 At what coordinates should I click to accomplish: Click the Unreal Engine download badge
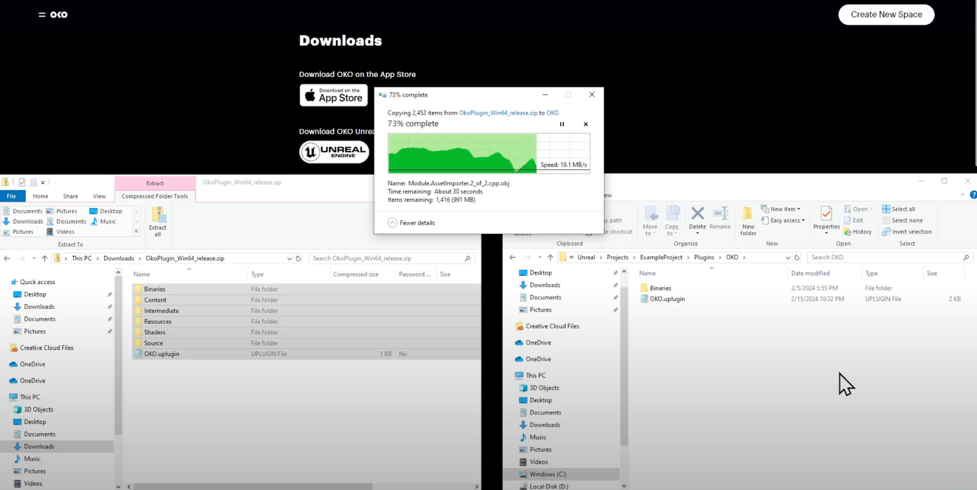[334, 152]
